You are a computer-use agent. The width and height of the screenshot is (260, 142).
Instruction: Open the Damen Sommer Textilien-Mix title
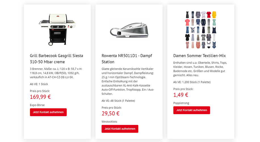click(x=200, y=56)
